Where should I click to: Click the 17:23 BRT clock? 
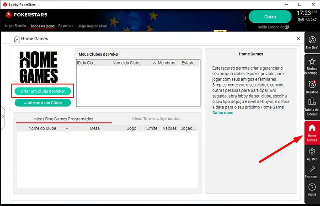[307, 13]
